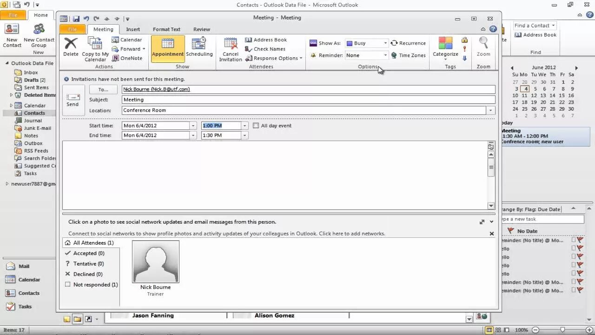Expand the people pane arrow icon
The width and height of the screenshot is (595, 335).
482,222
